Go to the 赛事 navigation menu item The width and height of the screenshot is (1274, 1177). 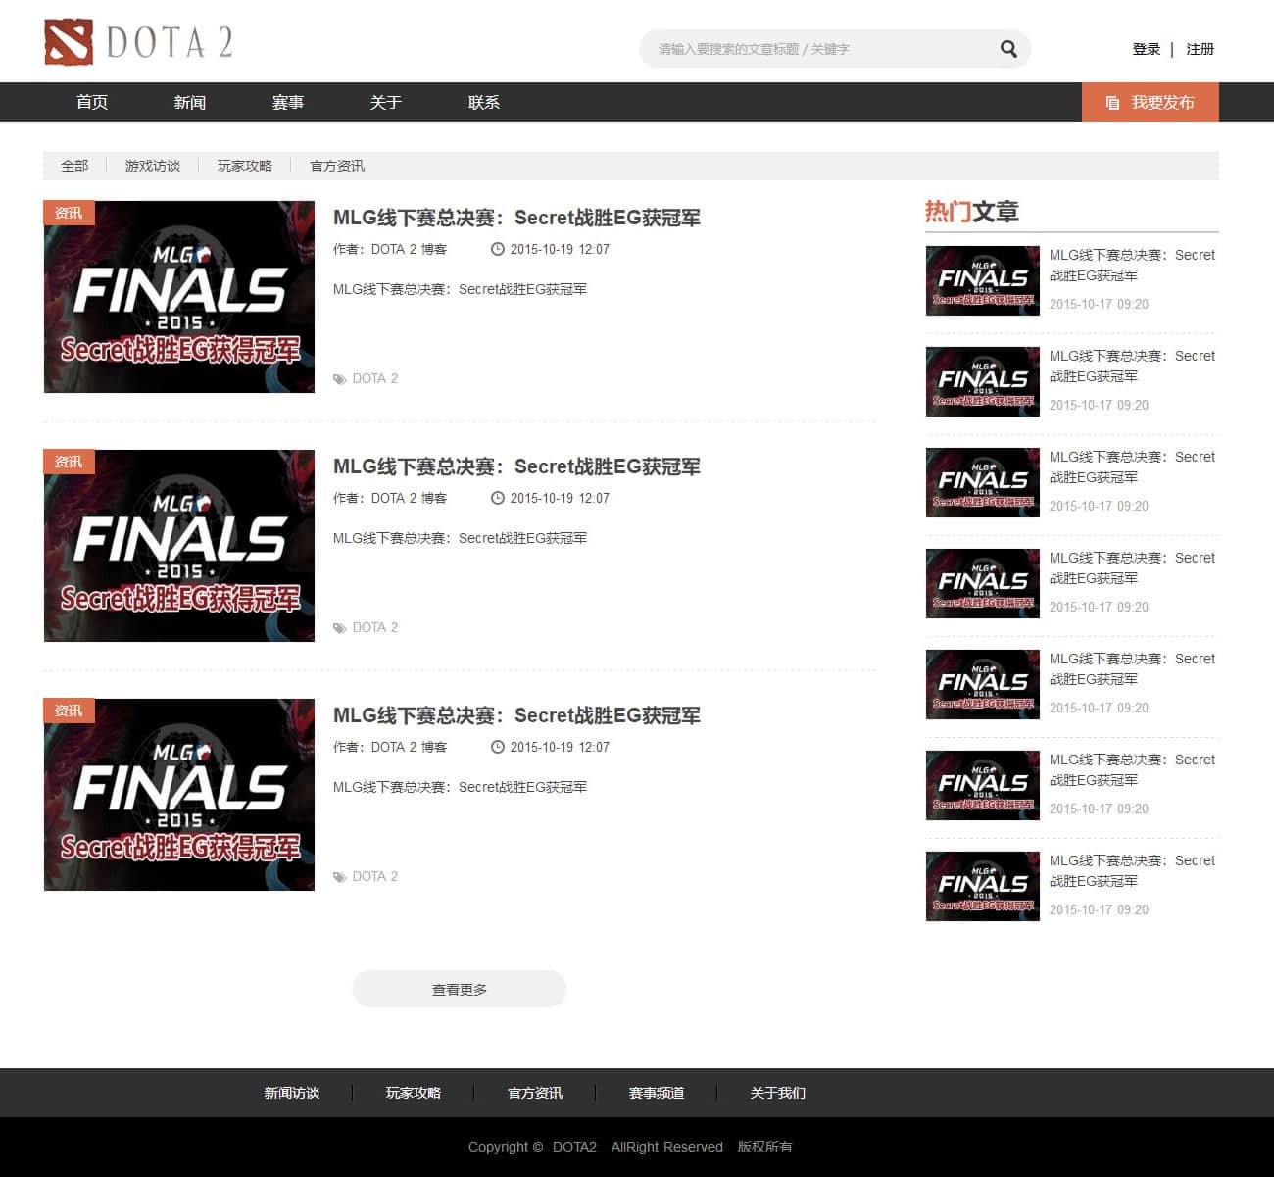point(288,102)
